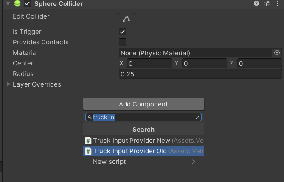
Task: Clear the component search text with X
Action: tap(197, 117)
